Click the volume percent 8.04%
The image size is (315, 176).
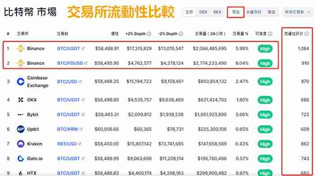[242, 63]
